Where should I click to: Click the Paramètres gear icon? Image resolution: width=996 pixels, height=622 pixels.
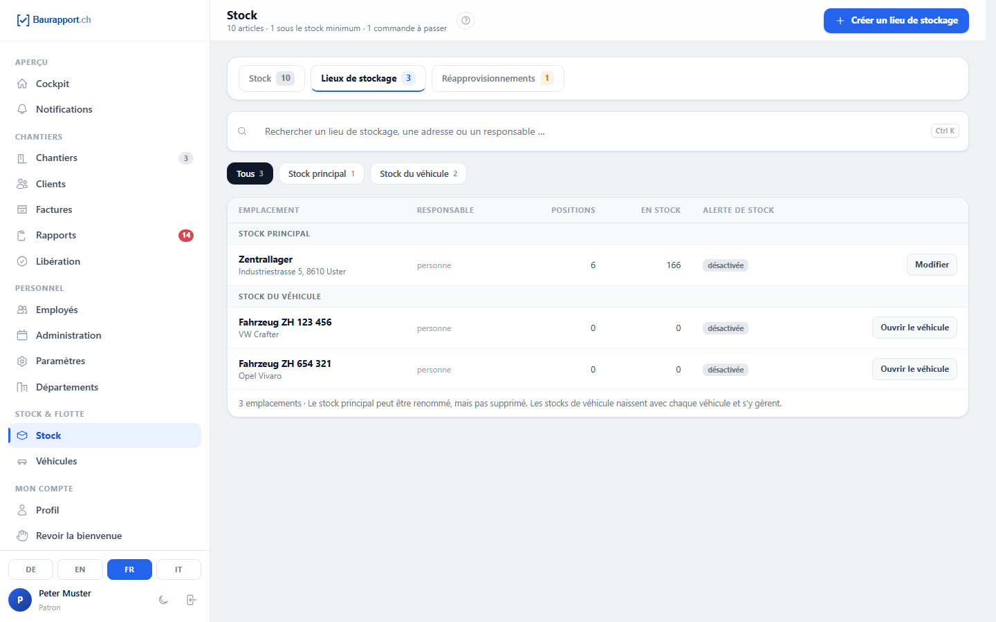click(22, 361)
